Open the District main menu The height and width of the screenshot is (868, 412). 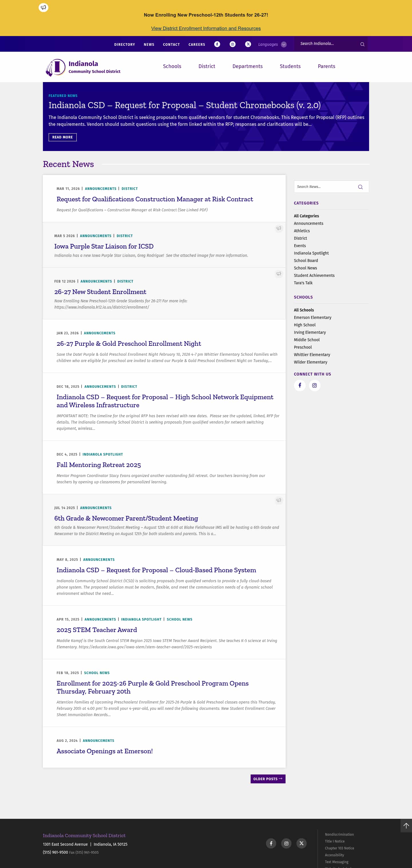click(207, 66)
